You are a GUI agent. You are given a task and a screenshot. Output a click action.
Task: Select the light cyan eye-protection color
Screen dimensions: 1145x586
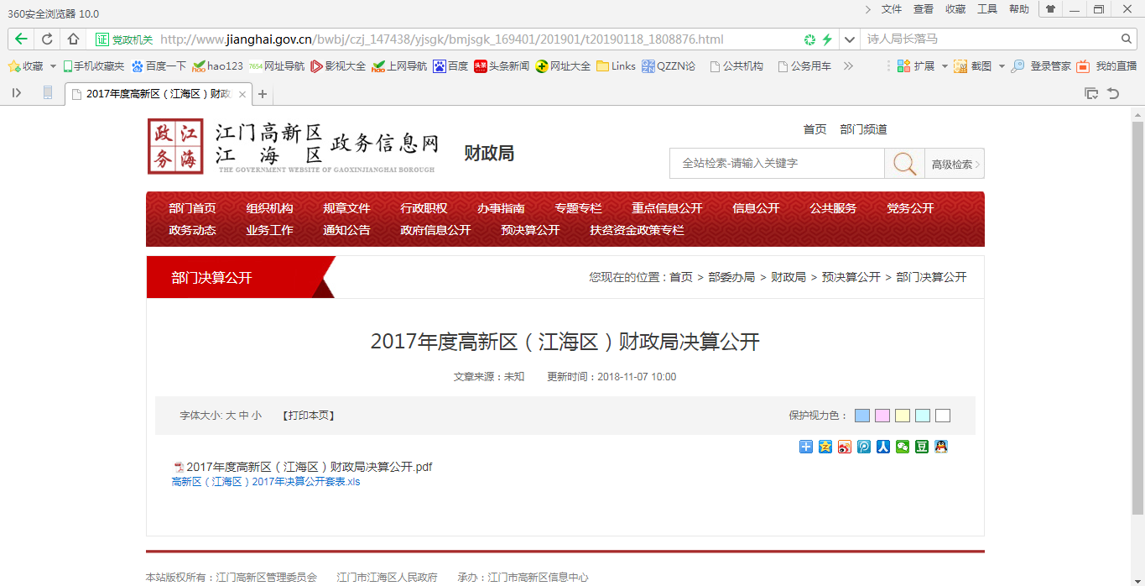pos(923,416)
